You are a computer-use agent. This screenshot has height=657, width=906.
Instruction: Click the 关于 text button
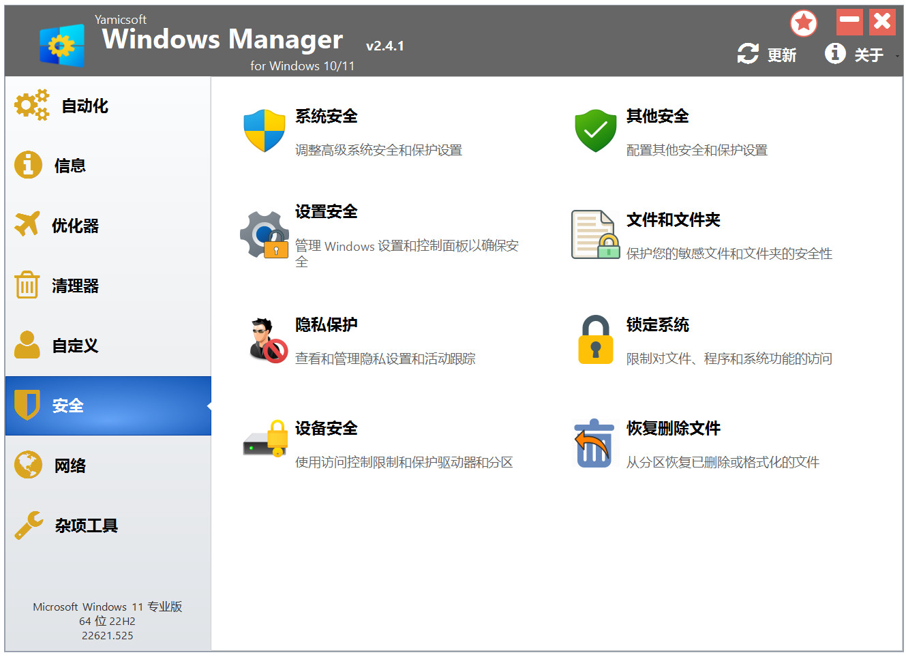pyautogui.click(x=869, y=55)
